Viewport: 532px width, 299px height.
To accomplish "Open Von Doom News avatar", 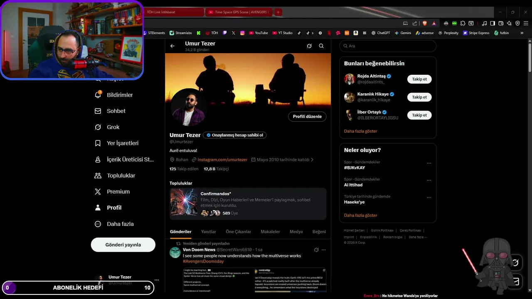I will click(175, 252).
